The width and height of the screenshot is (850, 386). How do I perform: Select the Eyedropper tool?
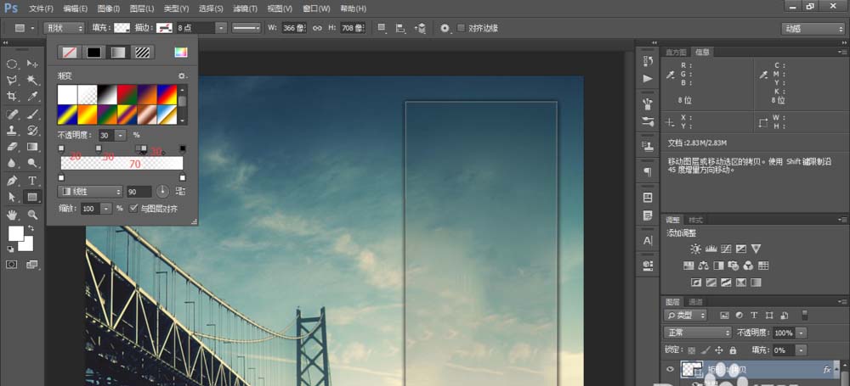32,97
